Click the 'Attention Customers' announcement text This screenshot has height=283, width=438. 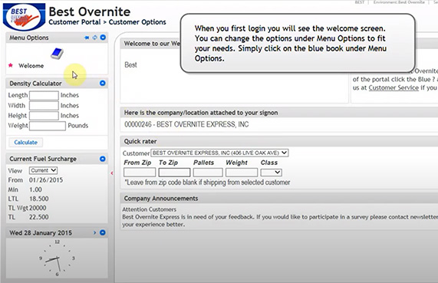pos(149,209)
